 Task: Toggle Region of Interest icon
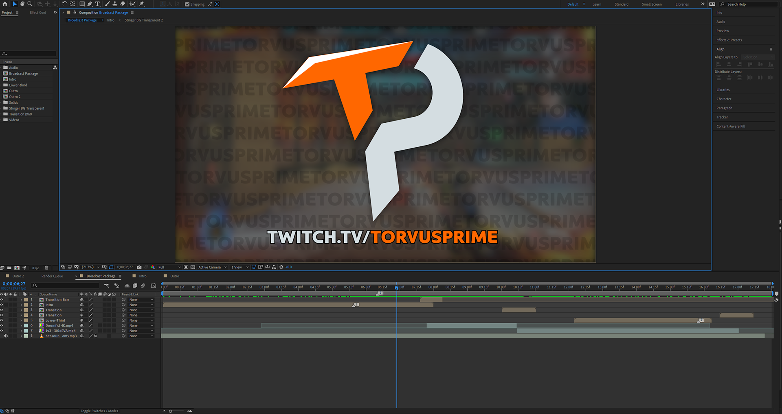tap(186, 267)
